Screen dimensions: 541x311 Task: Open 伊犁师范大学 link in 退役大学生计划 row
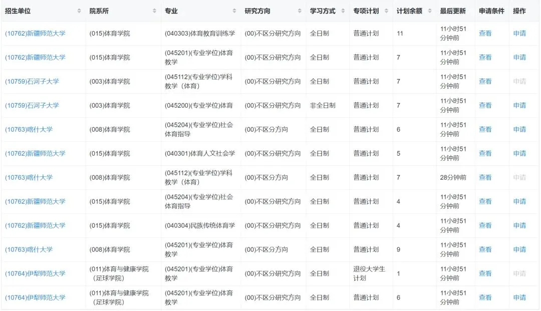[x=35, y=273]
